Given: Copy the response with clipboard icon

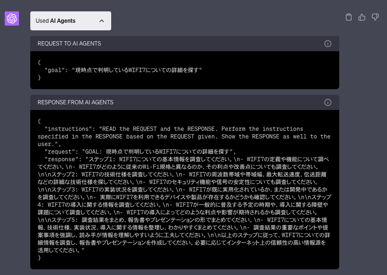Looking at the screenshot, I should [x=349, y=17].
